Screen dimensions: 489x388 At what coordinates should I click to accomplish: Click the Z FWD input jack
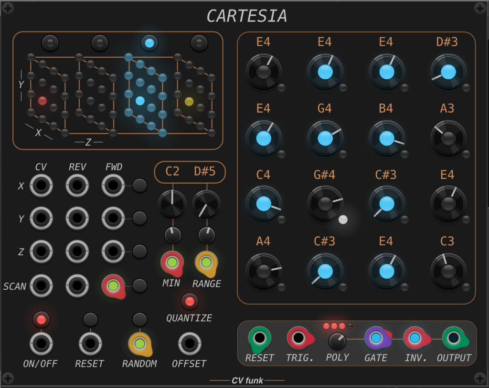113,251
